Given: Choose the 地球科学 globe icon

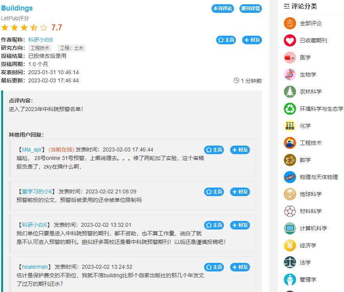Looking at the screenshot, I should [x=290, y=194].
